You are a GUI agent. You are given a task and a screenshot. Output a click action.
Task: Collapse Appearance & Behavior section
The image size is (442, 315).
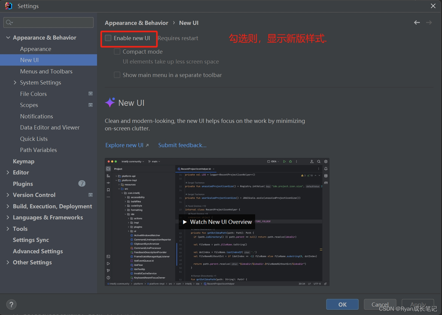(8, 37)
